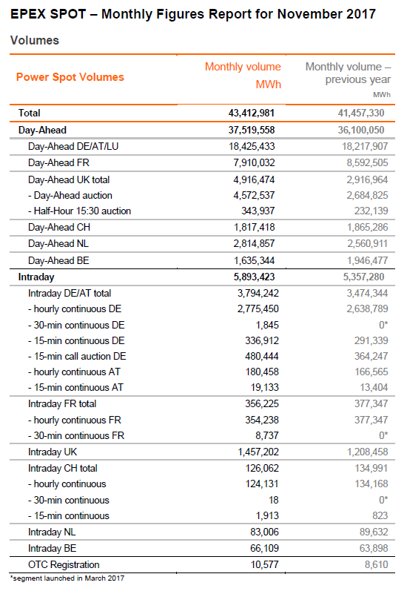Click the 30-min continuous DE value 1,845
The height and width of the screenshot is (594, 407).
267,325
